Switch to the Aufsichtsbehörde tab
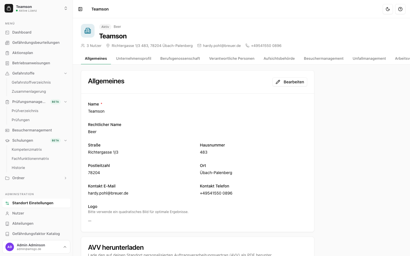Screen dimensions: 410x256 [x=279, y=59]
